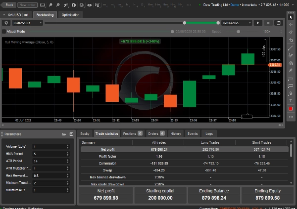Viewport: 297px width, 209px height.
Task: Open the account dropdown arrow at top right
Action: [x=293, y=5]
